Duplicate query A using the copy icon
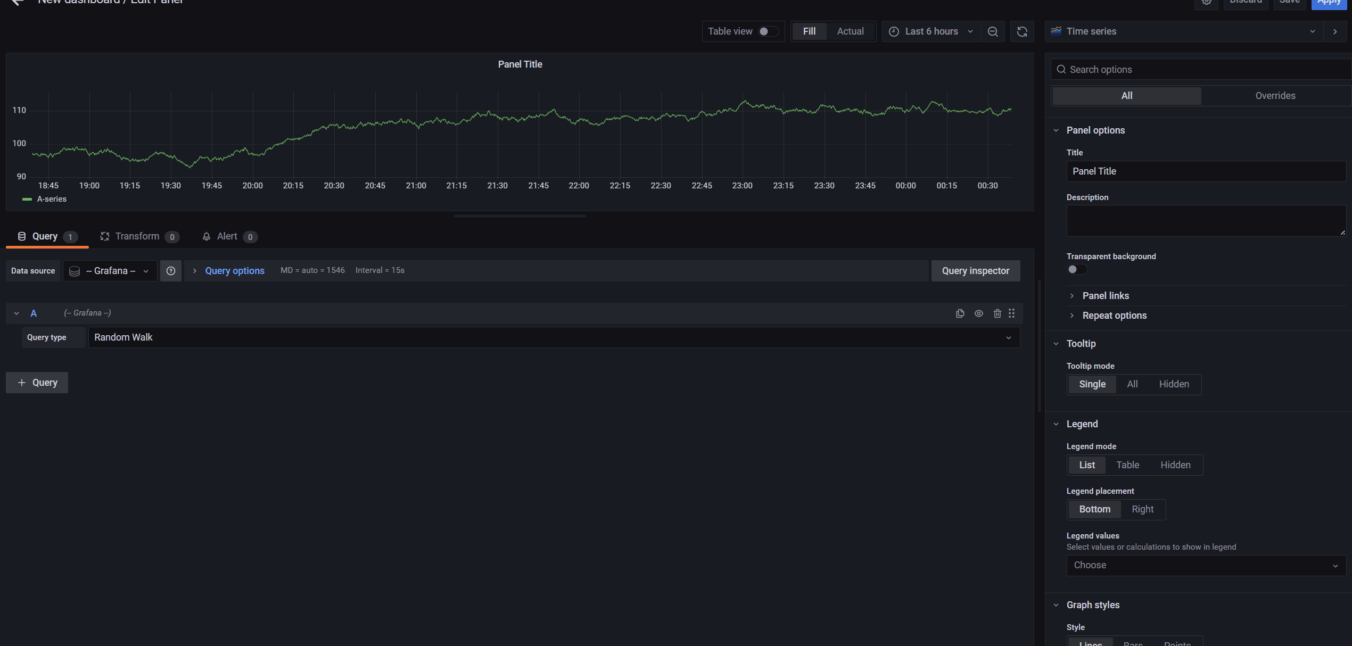Screen dimensions: 1352x646 [x=960, y=313]
